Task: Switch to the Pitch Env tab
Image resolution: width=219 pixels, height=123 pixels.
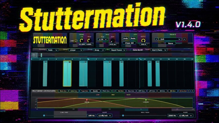Action: click(106, 91)
